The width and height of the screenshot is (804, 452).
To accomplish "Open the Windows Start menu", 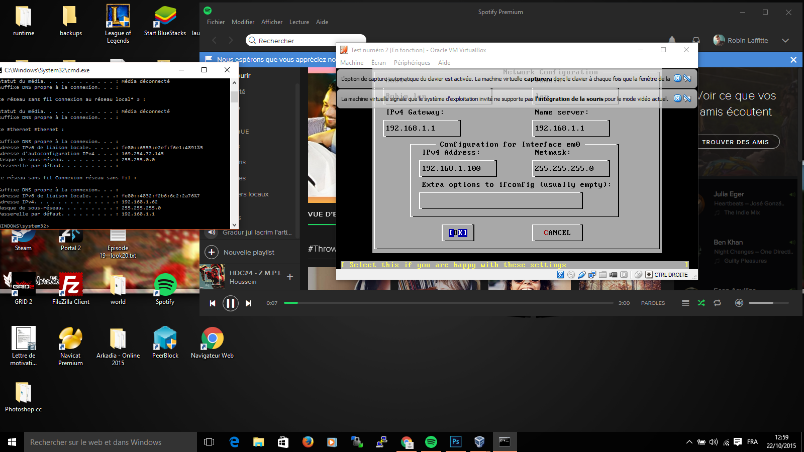I will coord(12,442).
